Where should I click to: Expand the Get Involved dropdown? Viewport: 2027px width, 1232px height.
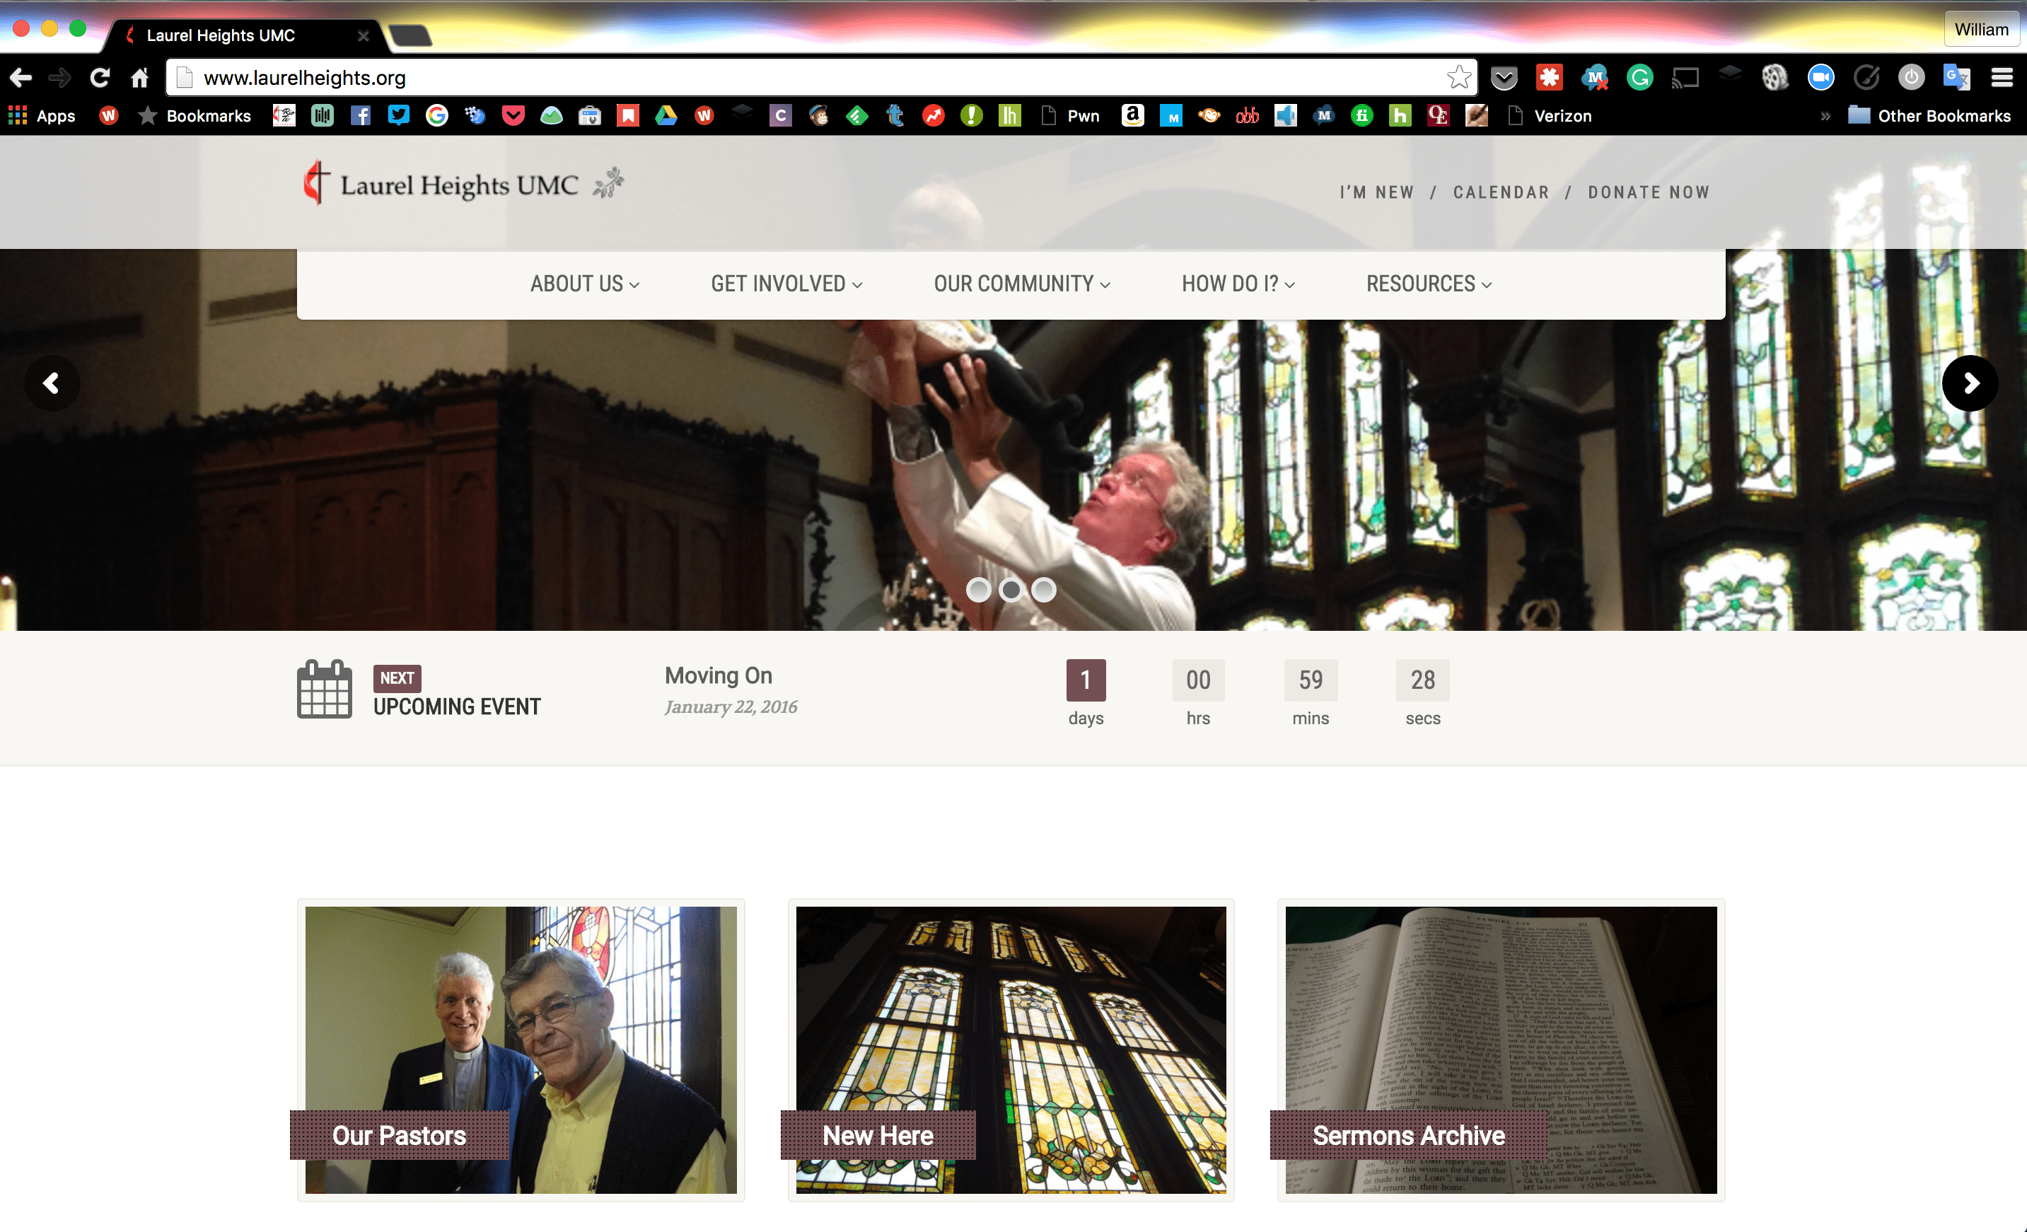[786, 284]
